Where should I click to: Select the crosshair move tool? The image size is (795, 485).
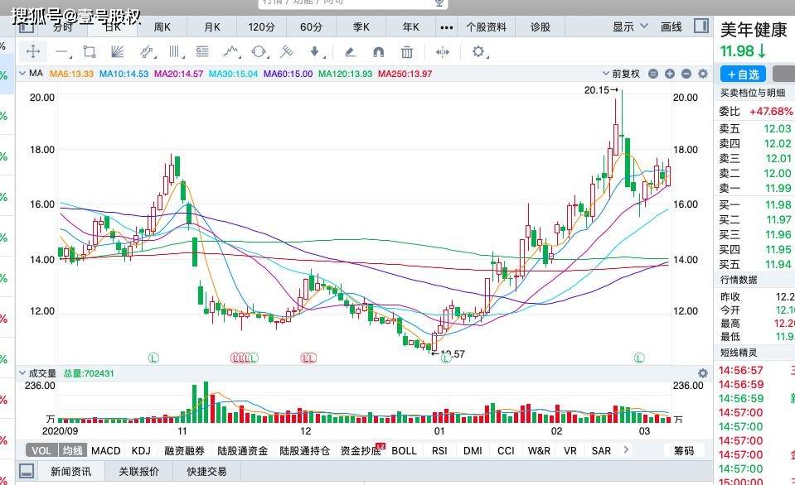tap(33, 51)
